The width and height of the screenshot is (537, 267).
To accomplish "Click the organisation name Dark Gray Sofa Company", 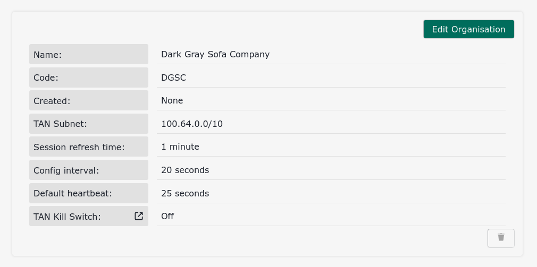I will point(215,54).
